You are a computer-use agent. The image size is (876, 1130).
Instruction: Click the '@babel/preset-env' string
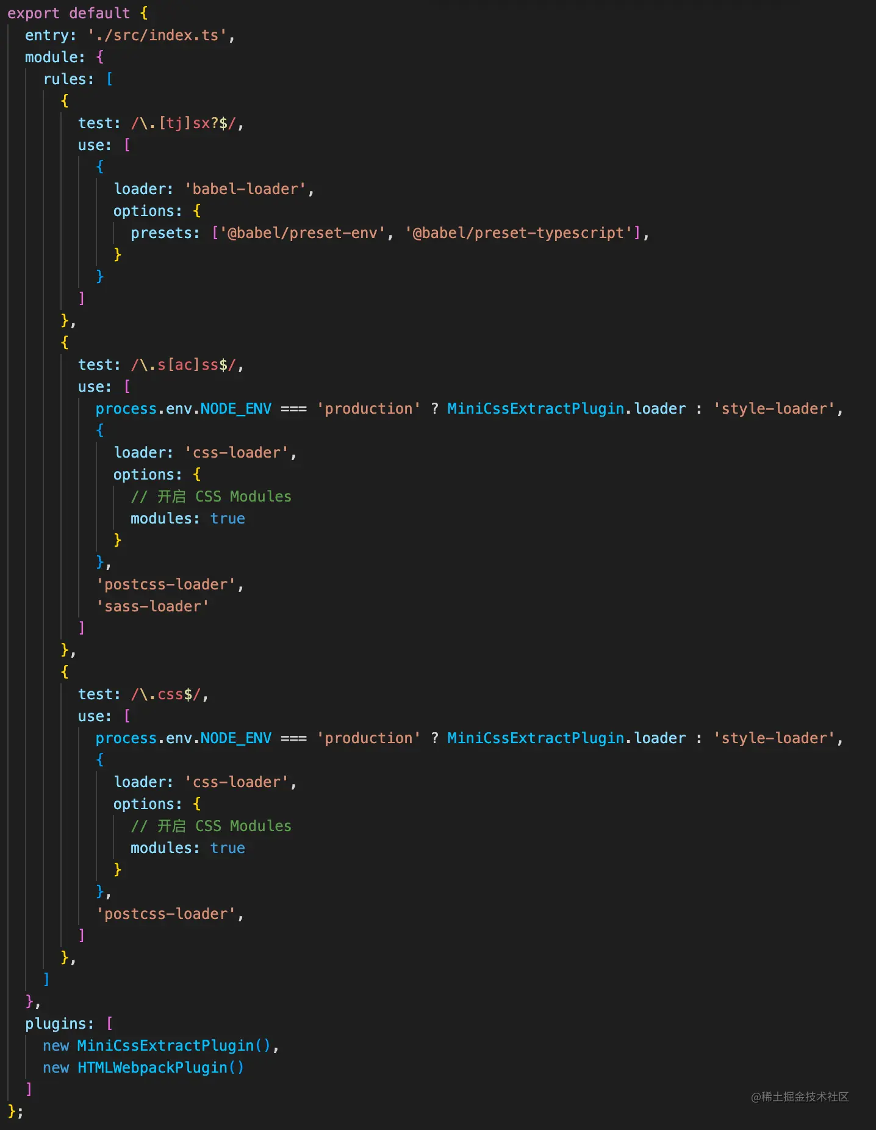tap(303, 233)
